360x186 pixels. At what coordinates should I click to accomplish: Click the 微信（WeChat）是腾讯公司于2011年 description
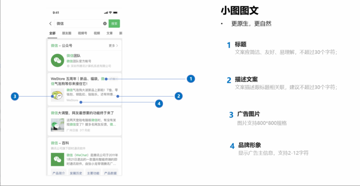(92, 159)
